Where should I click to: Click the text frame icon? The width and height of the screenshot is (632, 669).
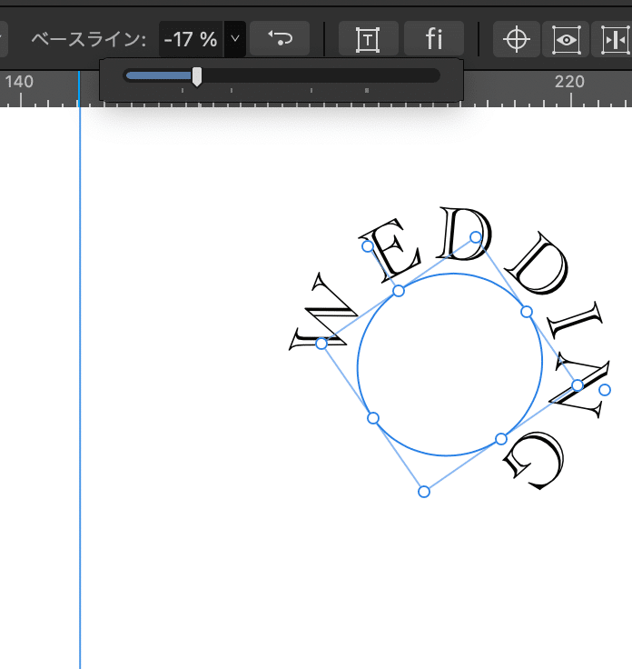point(368,39)
